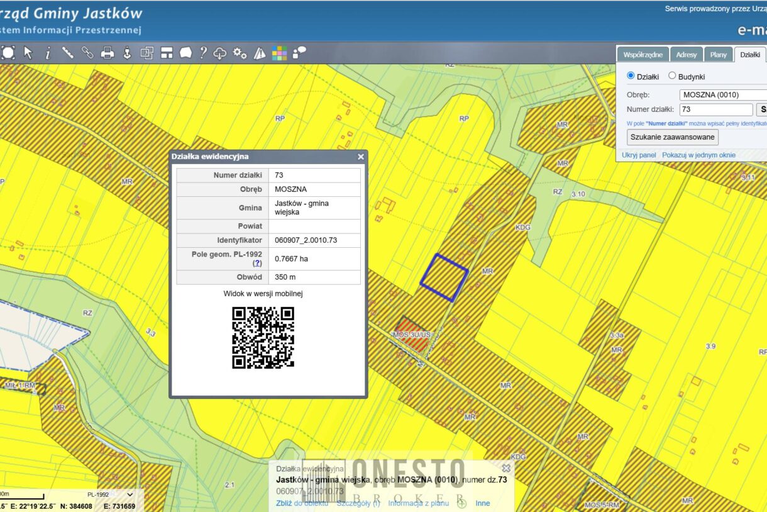The height and width of the screenshot is (512, 767).
Task: Activate the object info tool
Action: point(48,53)
